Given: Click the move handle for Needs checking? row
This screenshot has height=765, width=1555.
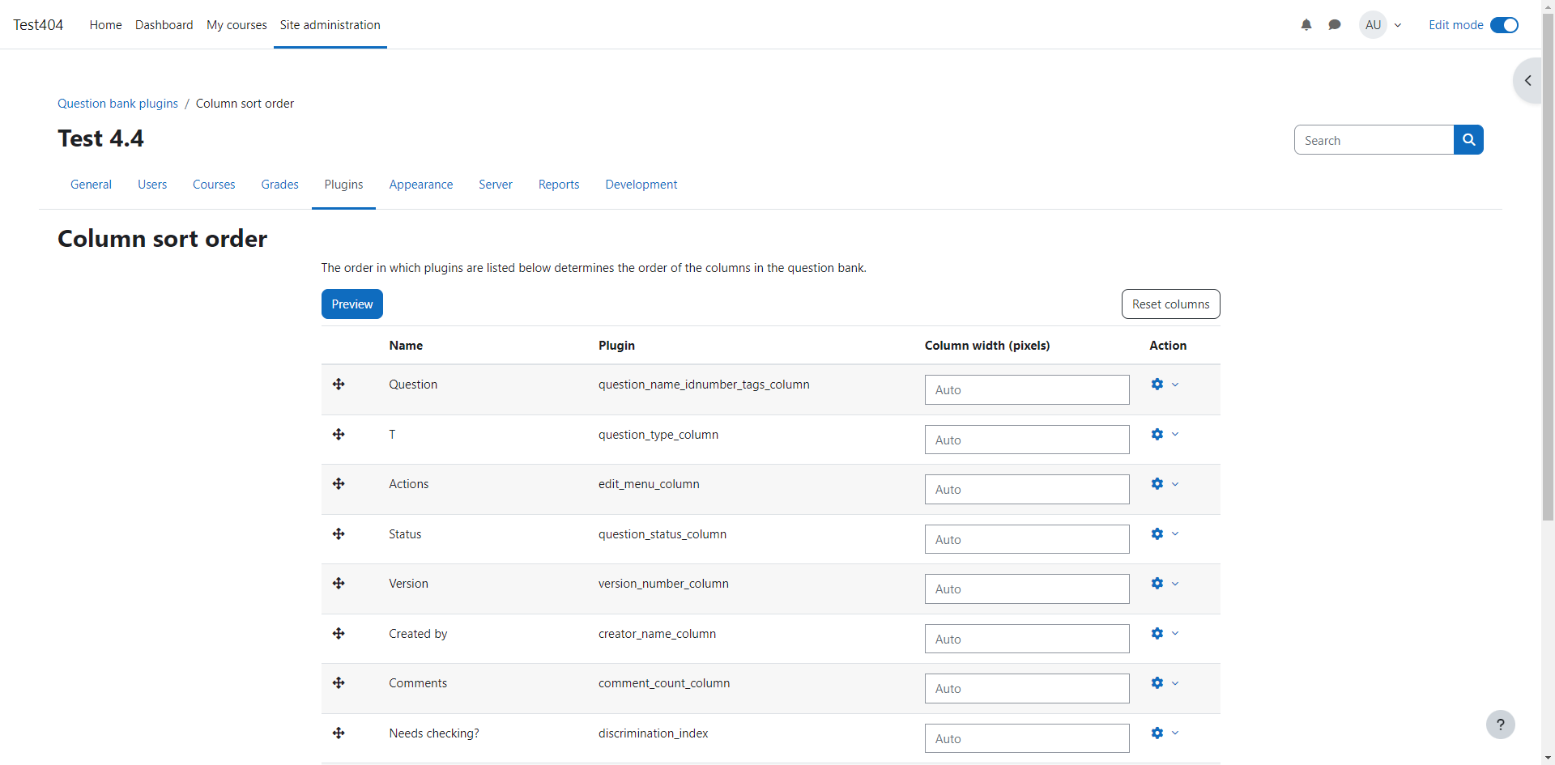Looking at the screenshot, I should [x=339, y=733].
